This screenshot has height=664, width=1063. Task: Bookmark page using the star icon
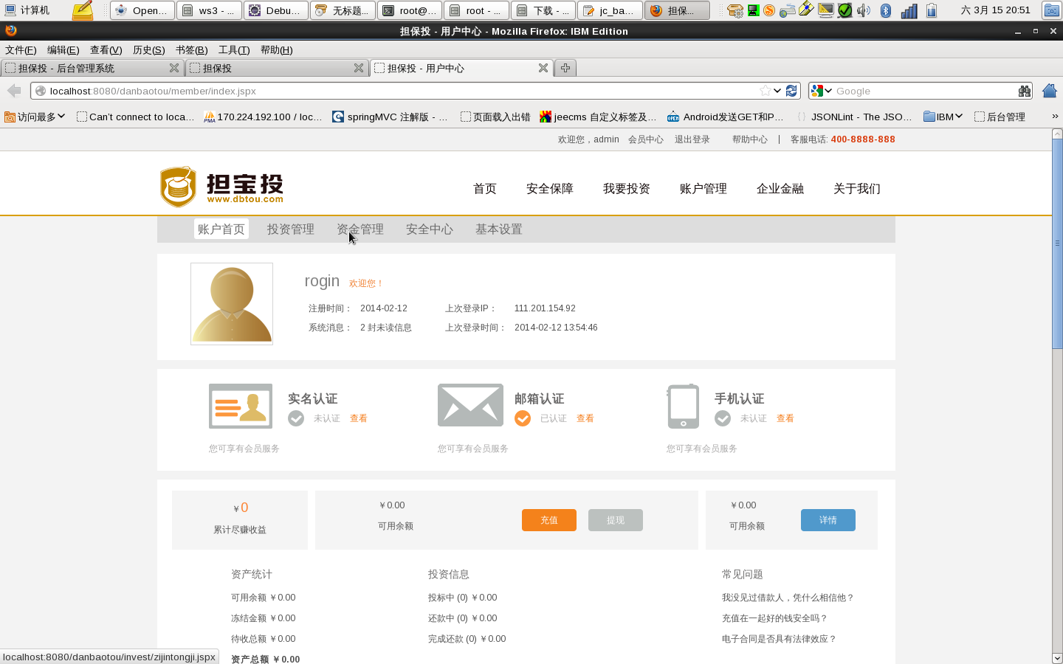766,91
